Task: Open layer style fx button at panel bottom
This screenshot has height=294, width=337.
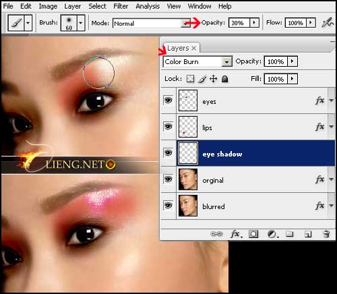Action: tap(236, 234)
